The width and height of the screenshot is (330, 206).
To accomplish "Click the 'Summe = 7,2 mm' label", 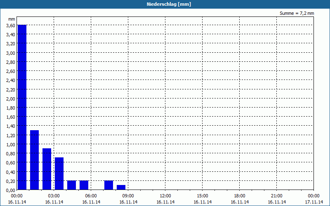I will (x=297, y=13).
